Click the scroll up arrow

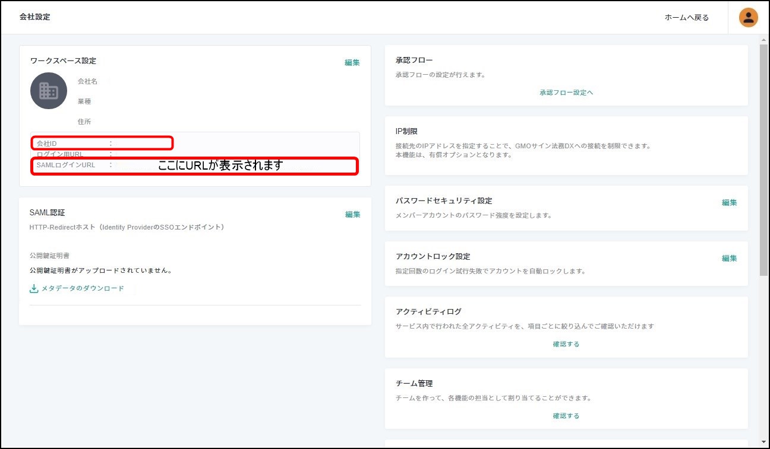(763, 40)
